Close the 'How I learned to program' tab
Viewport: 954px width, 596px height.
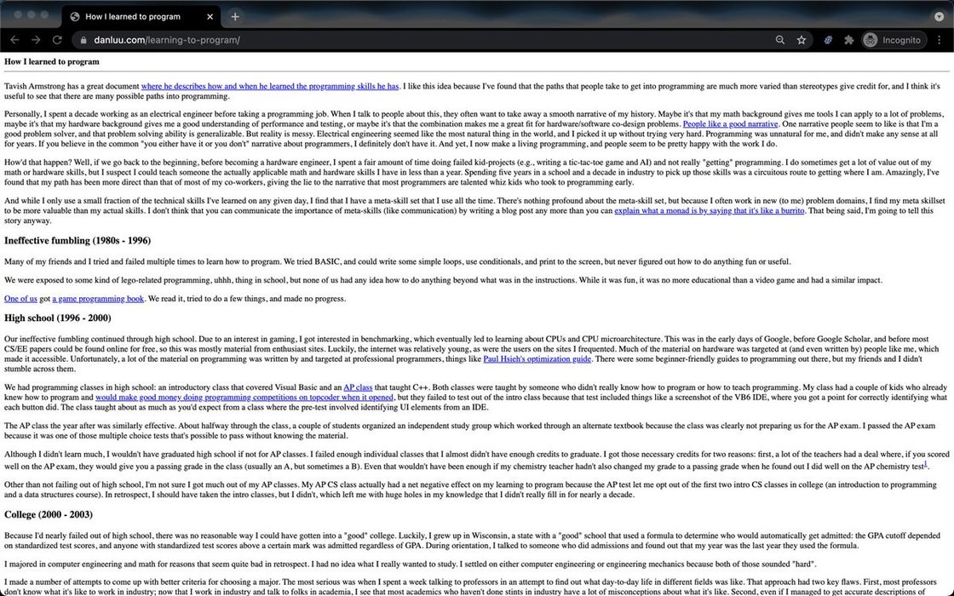(x=210, y=16)
